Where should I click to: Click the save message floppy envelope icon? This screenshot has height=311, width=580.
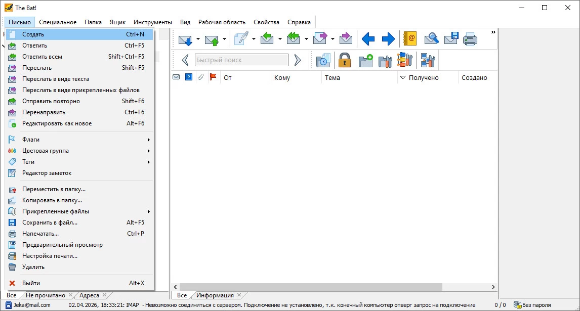coord(451,38)
